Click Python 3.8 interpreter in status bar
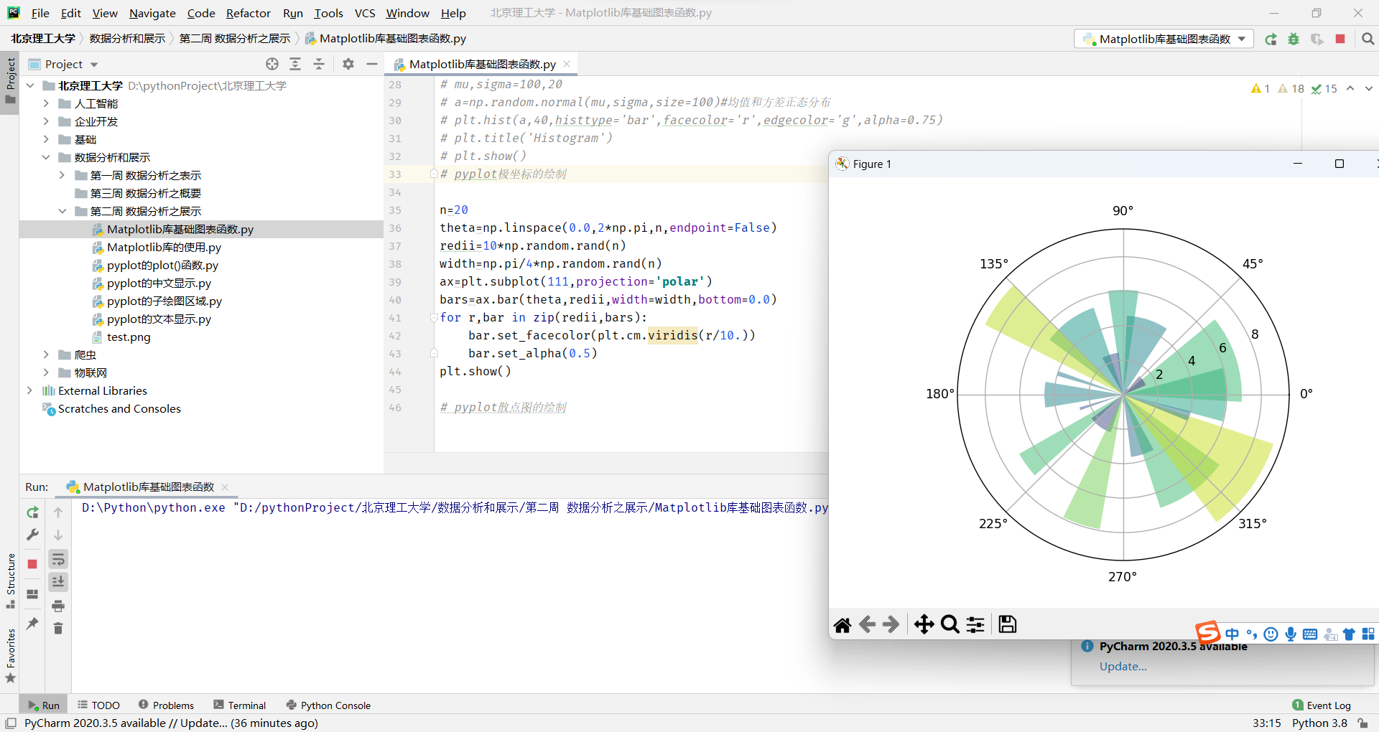Image resolution: width=1379 pixels, height=732 pixels. coord(1319,723)
